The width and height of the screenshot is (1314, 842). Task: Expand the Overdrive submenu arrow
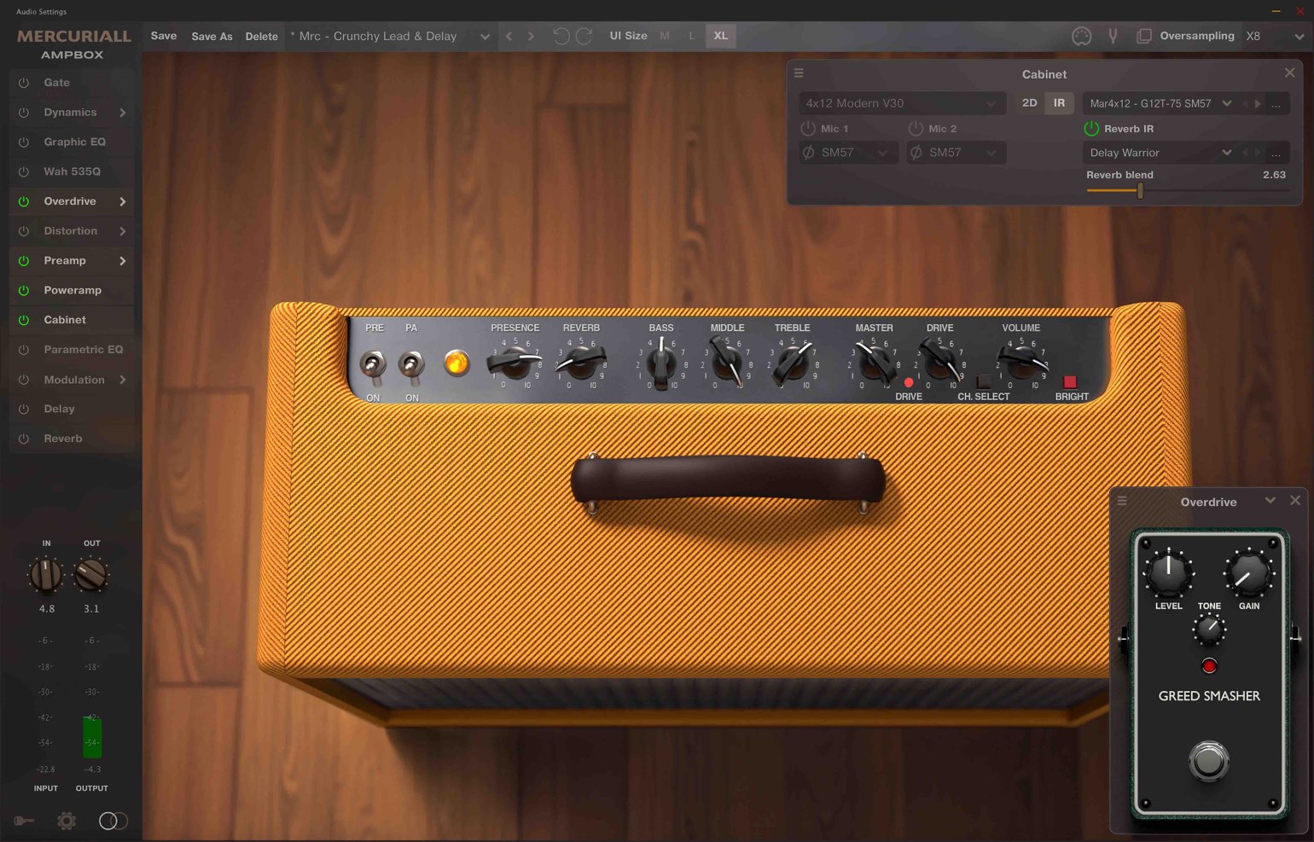coord(123,201)
